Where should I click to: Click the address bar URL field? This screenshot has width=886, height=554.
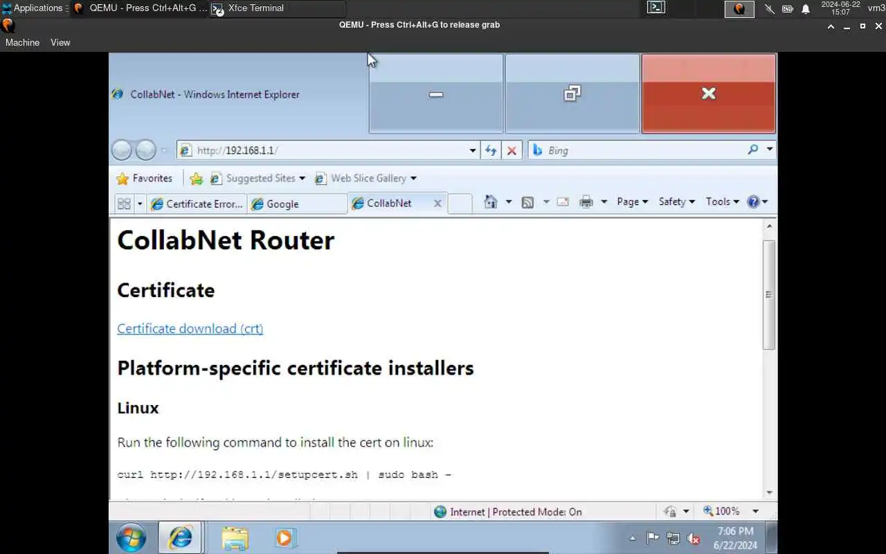[322, 150]
